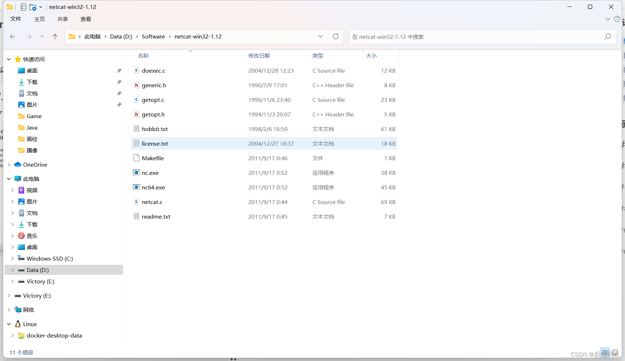The height and width of the screenshot is (361, 625).
Task: Click the Properties quick access toolbar icon
Action: point(24,7)
